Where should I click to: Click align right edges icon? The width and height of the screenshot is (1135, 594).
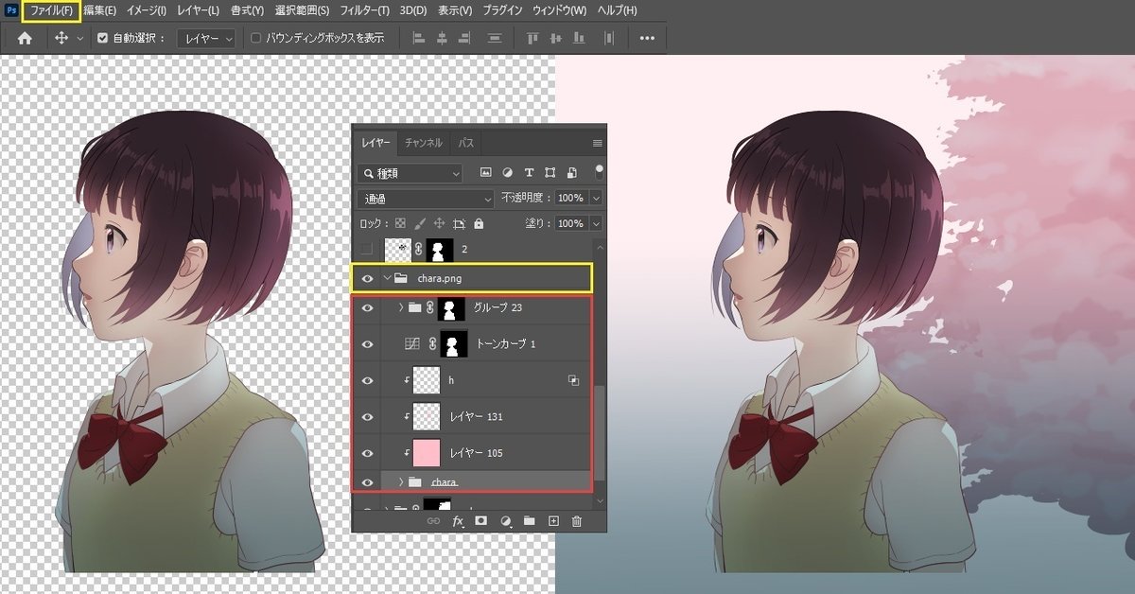tap(464, 39)
